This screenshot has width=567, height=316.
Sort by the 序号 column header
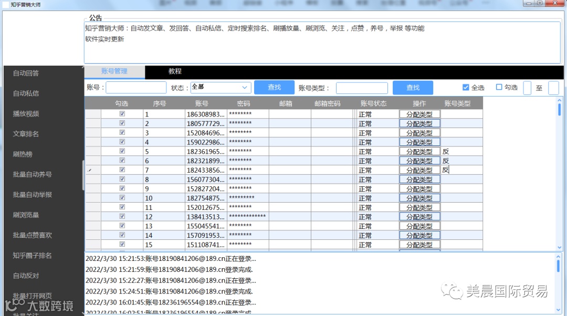pos(160,103)
